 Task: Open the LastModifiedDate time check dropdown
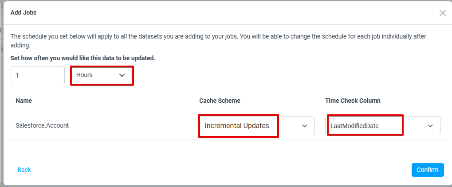tap(383, 126)
